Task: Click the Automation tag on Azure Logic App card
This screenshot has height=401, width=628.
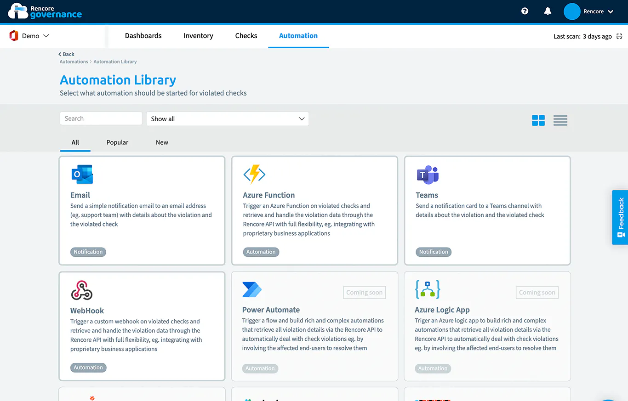Action: (x=433, y=368)
